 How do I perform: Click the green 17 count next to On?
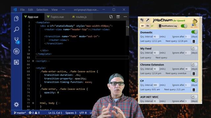pos(152,26)
